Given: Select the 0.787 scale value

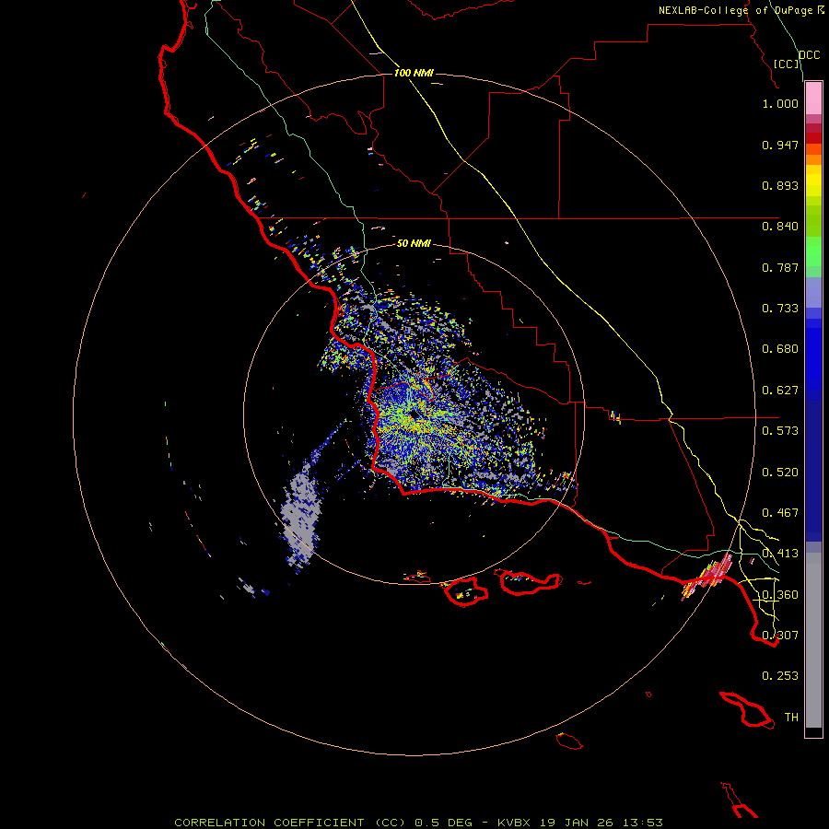Looking at the screenshot, I should pyautogui.click(x=780, y=267).
